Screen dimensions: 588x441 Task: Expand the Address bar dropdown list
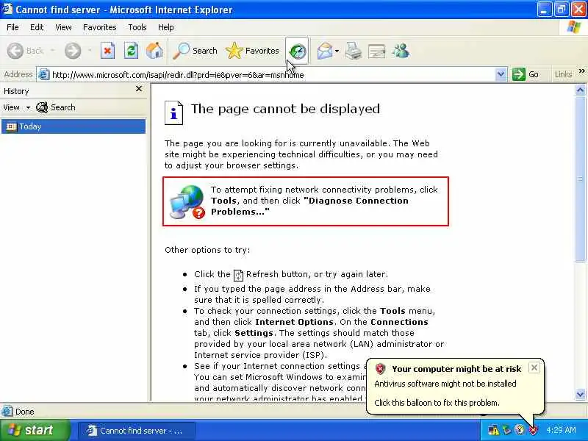(x=501, y=74)
